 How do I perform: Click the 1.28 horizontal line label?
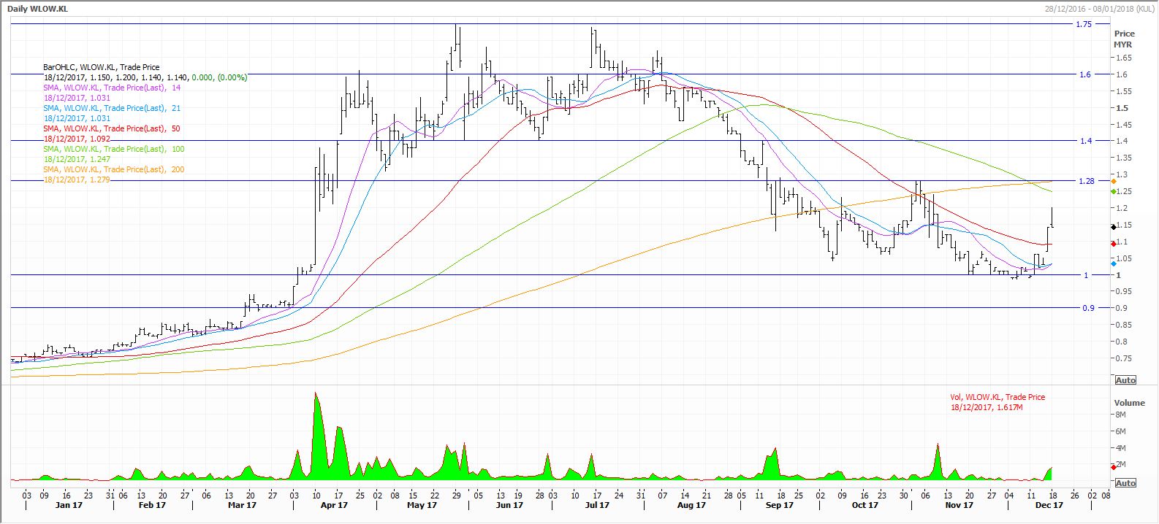point(1087,181)
